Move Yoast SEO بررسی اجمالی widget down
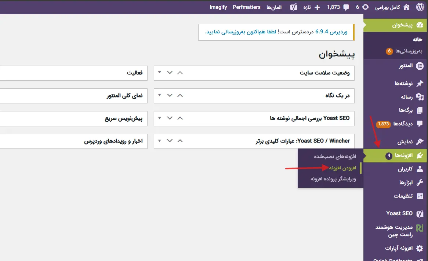428x261 pixels. pyautogui.click(x=170, y=118)
